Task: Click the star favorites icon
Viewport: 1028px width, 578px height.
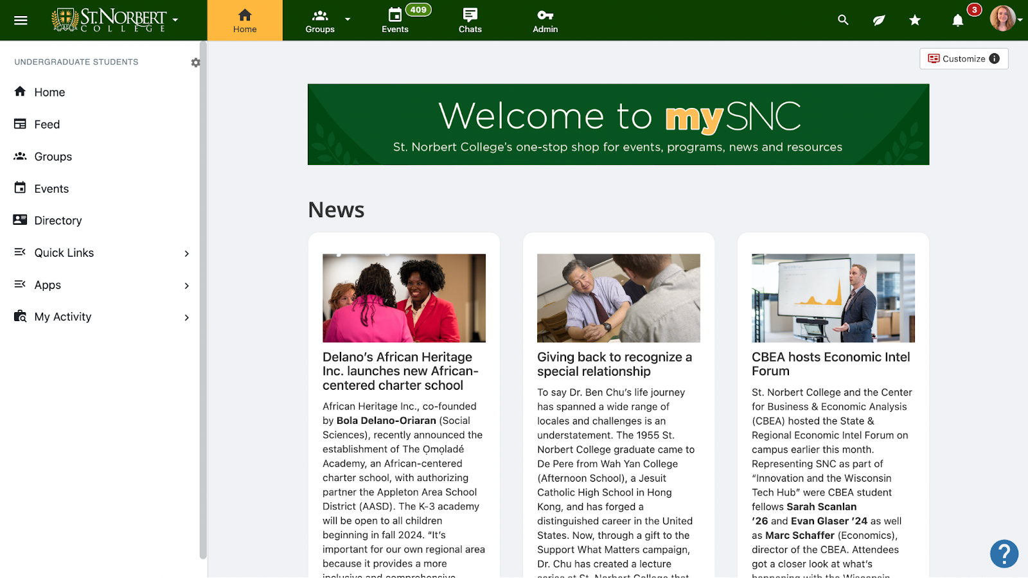Action: point(915,20)
